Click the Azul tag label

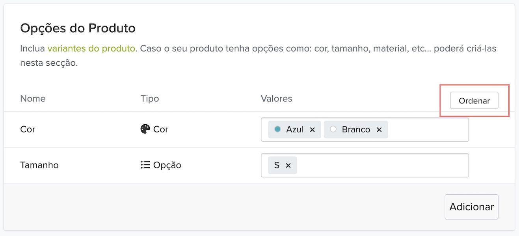[295, 129]
